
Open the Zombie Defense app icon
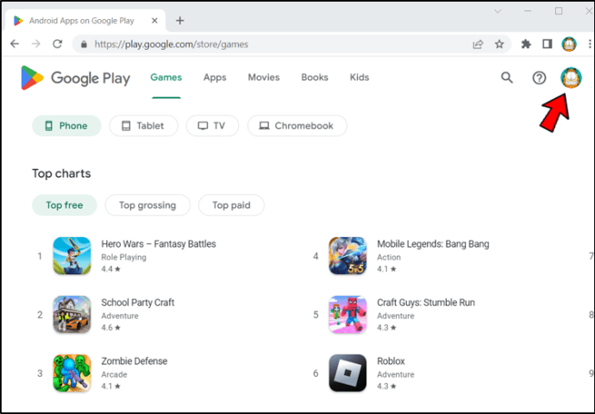point(72,373)
